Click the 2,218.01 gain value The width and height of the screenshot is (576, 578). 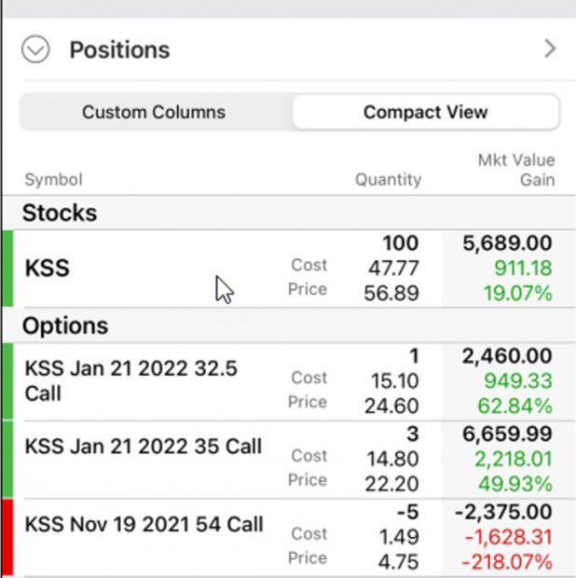coord(513,460)
